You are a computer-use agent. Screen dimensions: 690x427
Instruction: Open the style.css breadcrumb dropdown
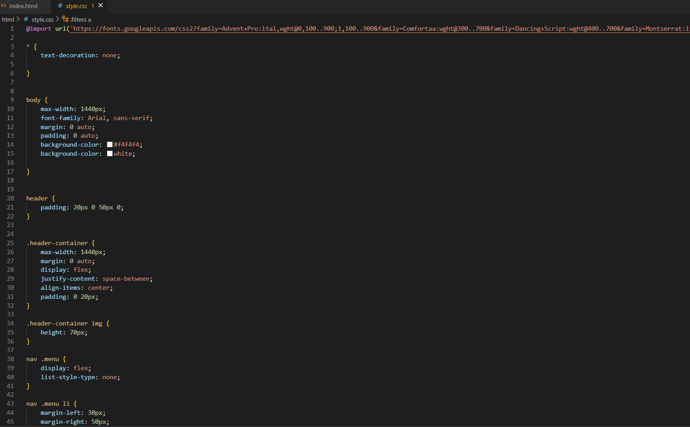(x=42, y=19)
